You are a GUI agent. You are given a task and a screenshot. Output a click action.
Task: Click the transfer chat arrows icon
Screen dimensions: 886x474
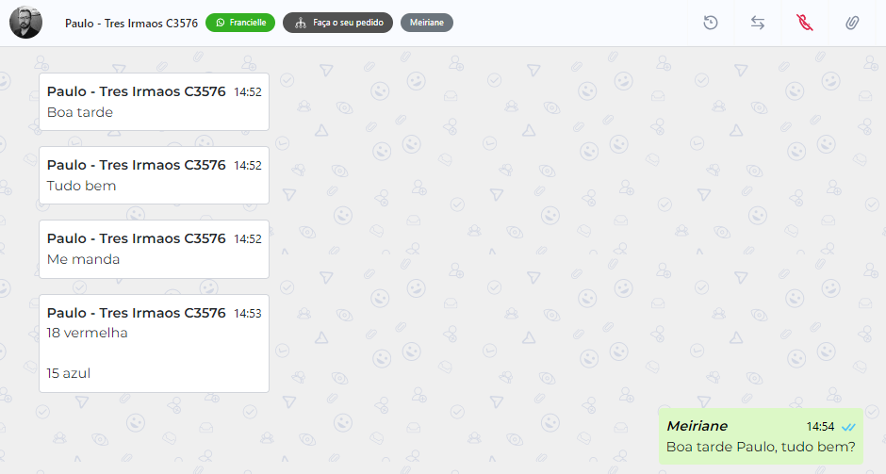coord(758,23)
